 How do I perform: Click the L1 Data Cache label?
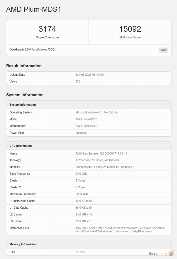(x=19, y=208)
